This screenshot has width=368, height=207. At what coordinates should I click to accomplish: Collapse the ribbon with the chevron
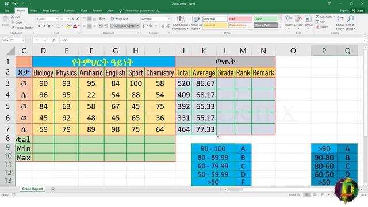tap(365, 33)
